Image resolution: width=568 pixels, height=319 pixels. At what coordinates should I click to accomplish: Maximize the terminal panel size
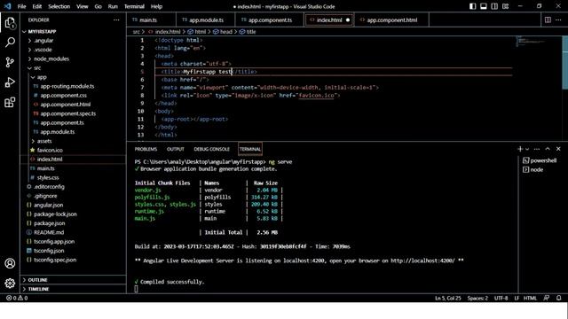pyautogui.click(x=548, y=149)
